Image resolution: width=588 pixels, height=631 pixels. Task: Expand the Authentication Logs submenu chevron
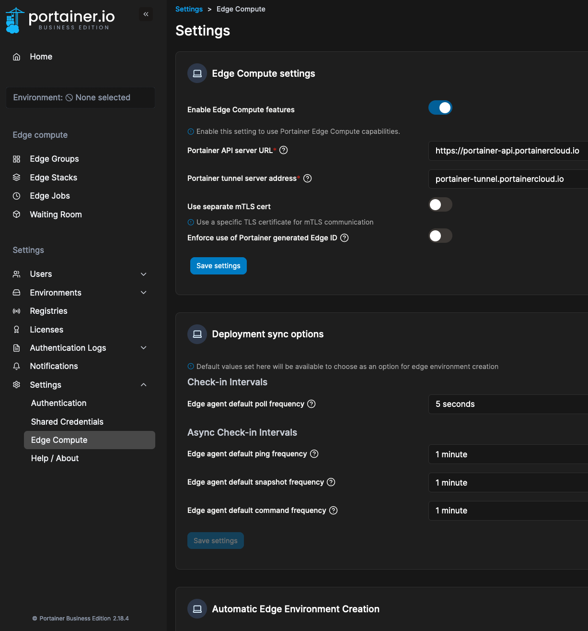pyautogui.click(x=143, y=348)
